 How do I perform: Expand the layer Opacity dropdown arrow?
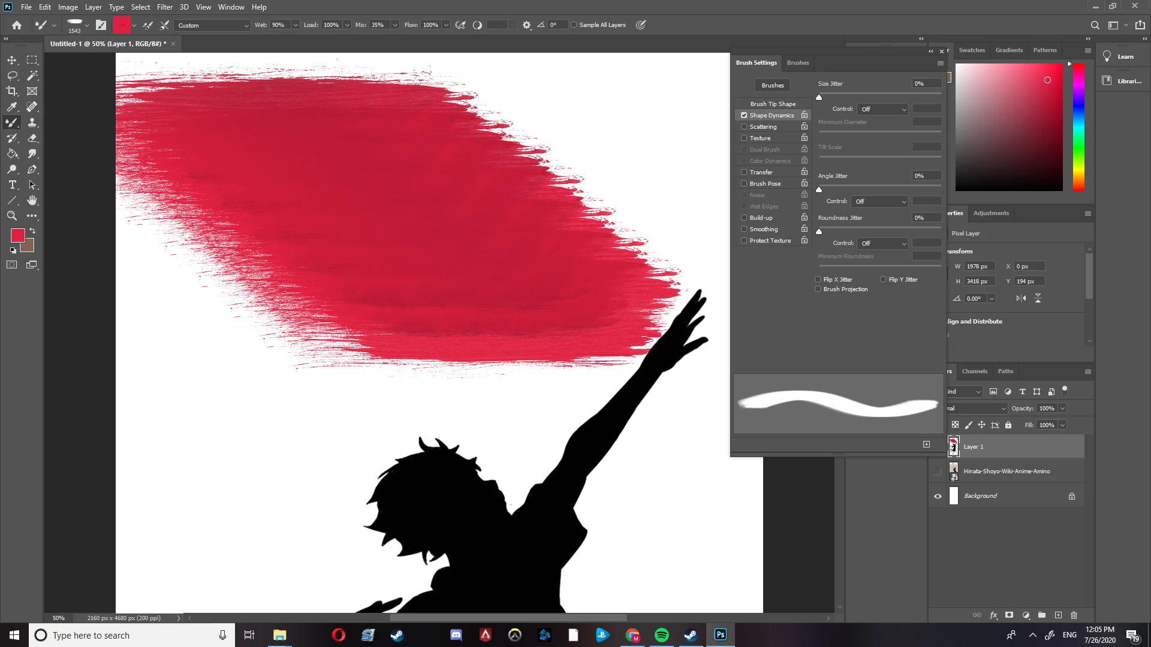[1062, 409]
